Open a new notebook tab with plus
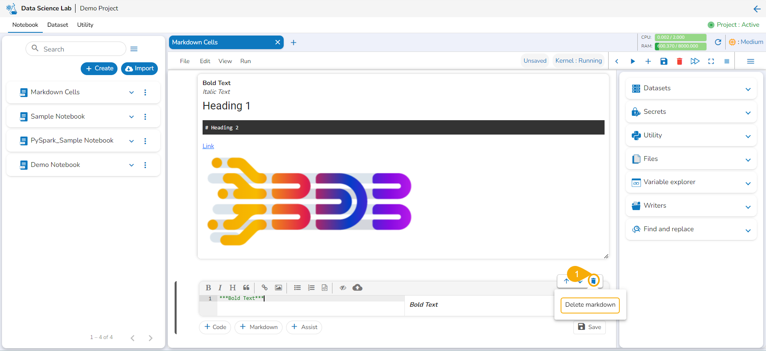 pyautogui.click(x=294, y=42)
